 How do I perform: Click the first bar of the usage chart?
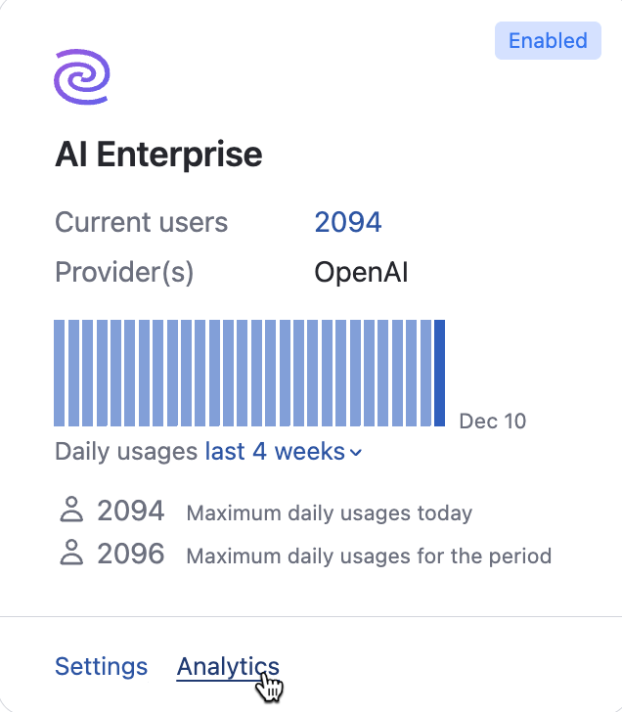coord(60,373)
